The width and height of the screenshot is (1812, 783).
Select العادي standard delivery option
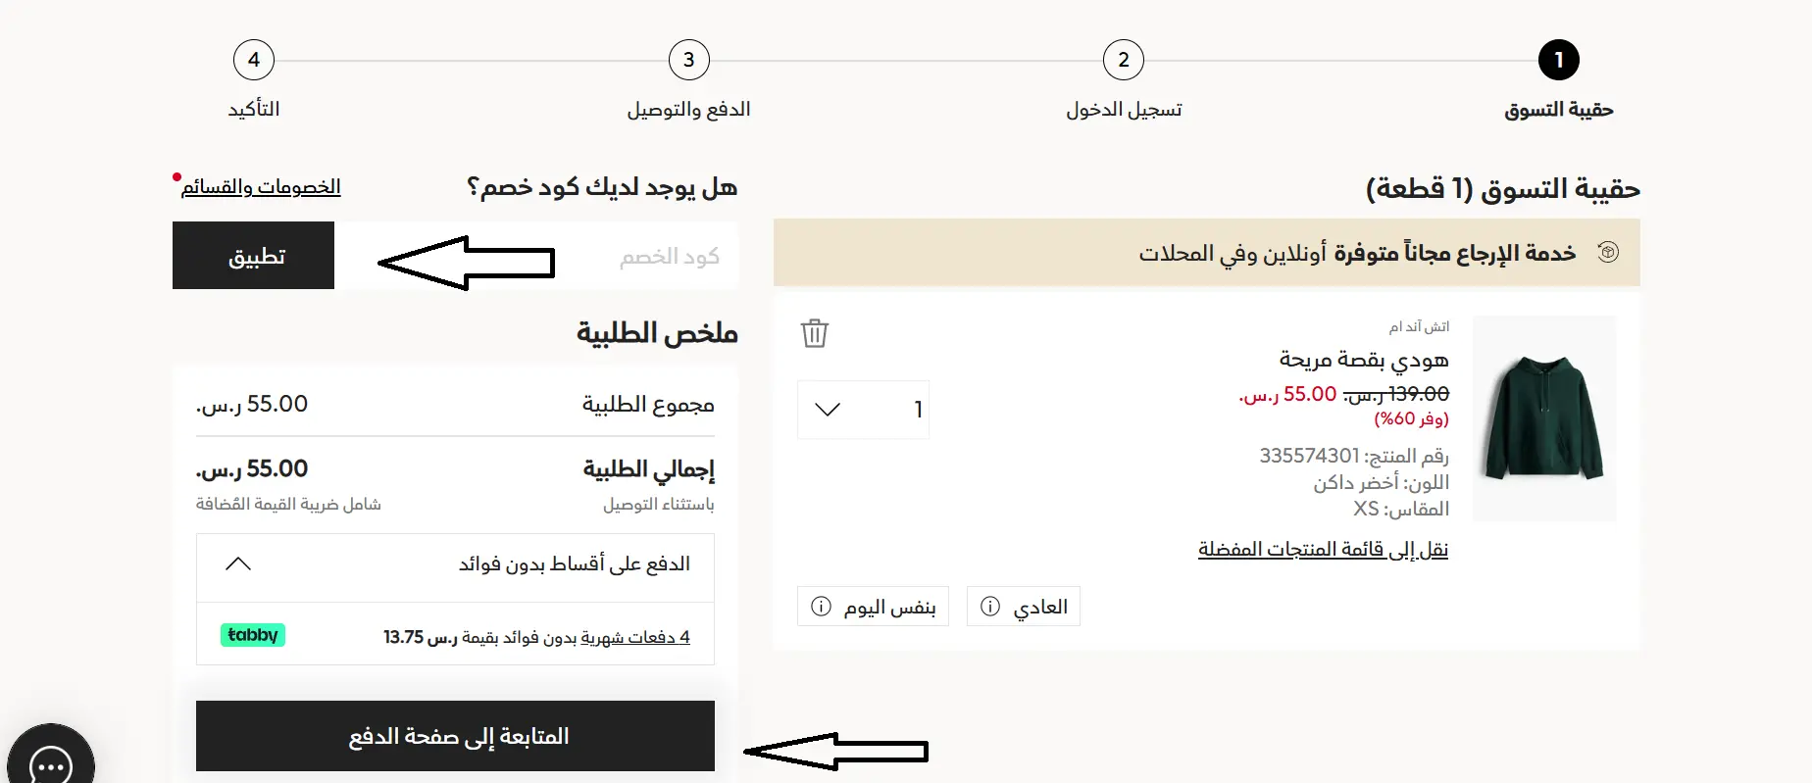pyautogui.click(x=1039, y=607)
